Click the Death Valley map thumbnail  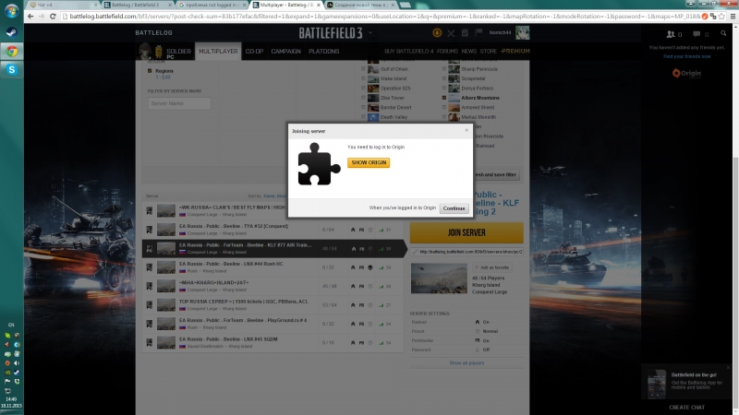coord(373,117)
